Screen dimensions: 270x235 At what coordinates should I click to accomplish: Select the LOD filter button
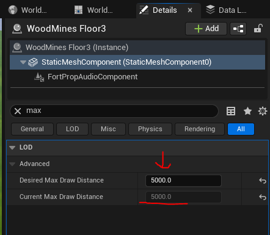click(72, 129)
